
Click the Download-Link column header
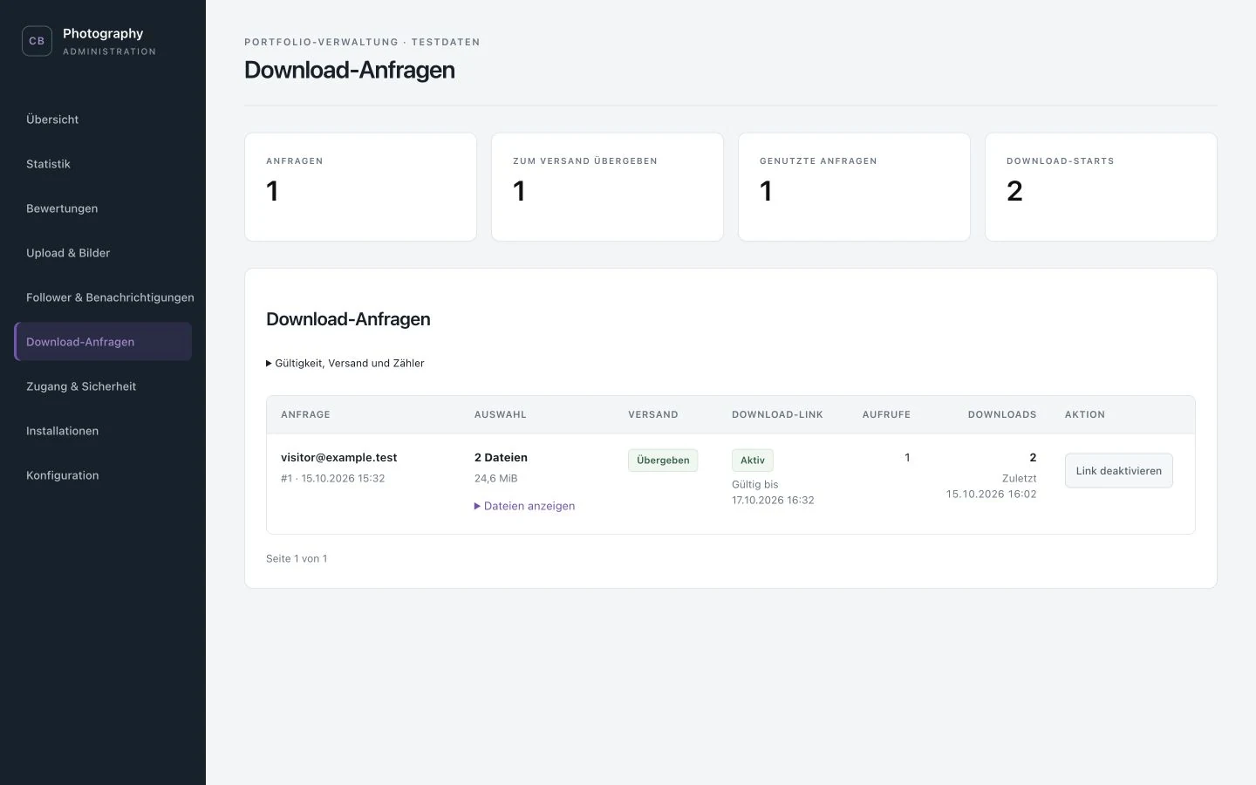tap(777, 414)
